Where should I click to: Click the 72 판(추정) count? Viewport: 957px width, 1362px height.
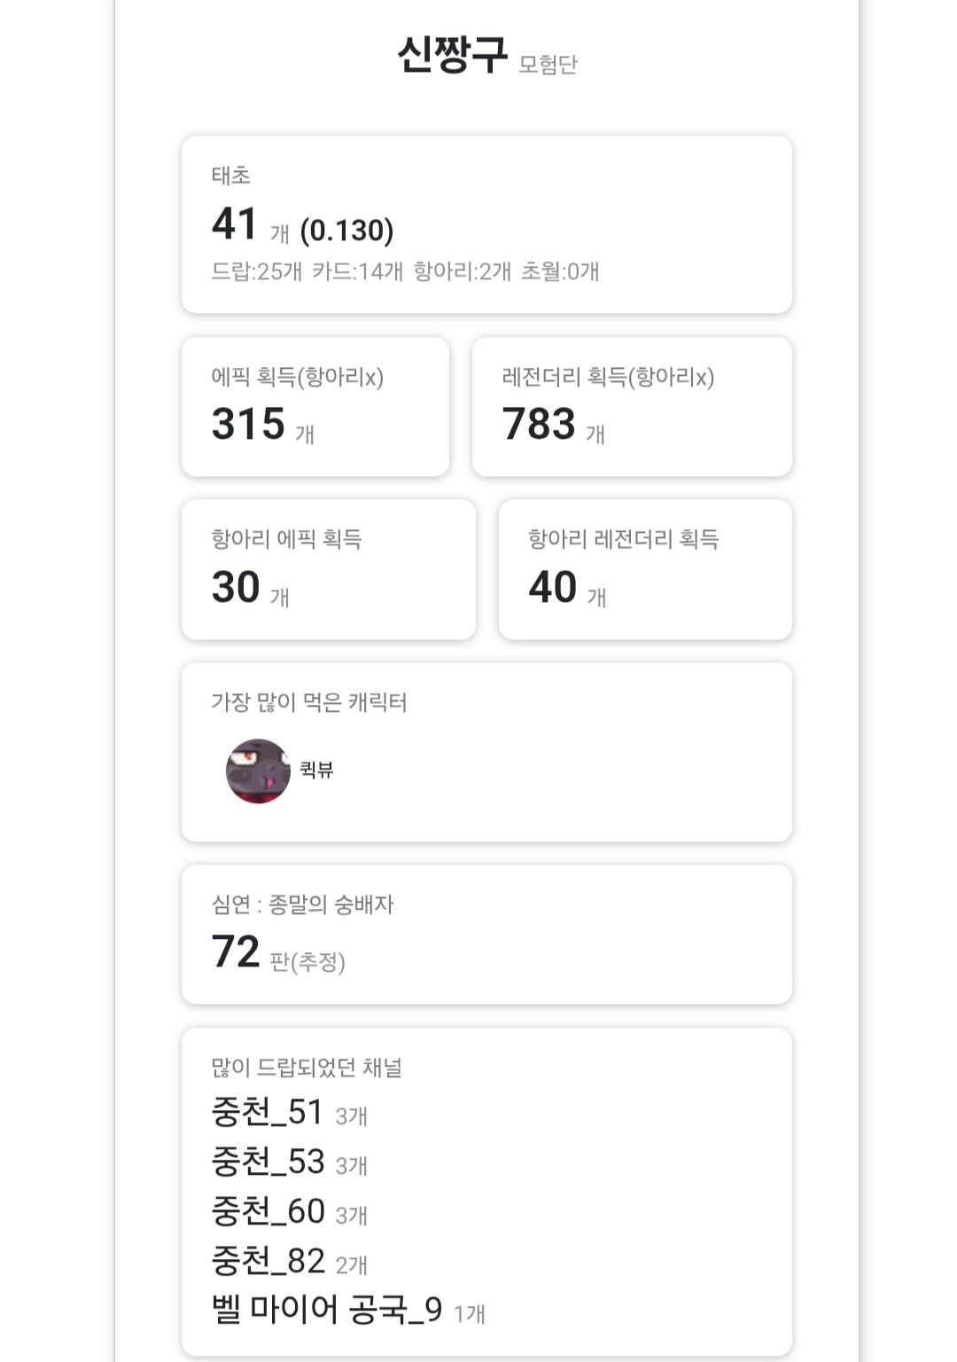click(x=278, y=953)
